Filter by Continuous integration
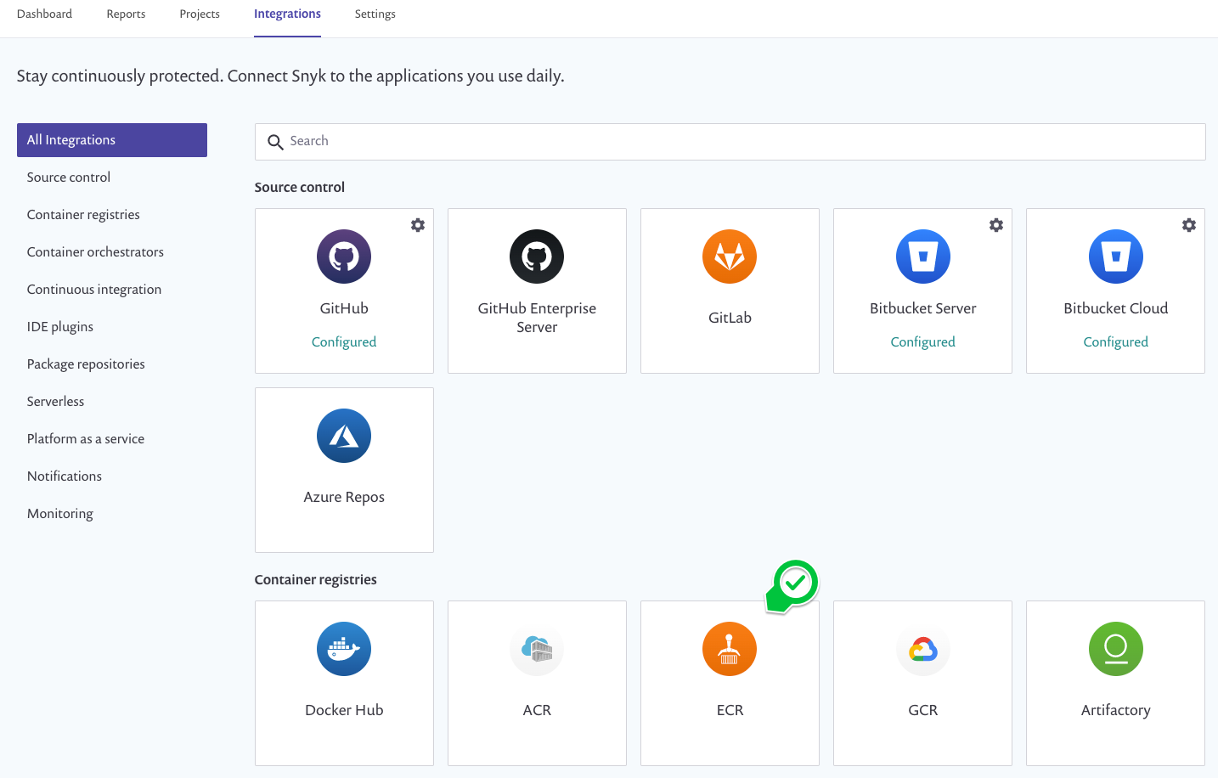The image size is (1218, 778). point(94,290)
